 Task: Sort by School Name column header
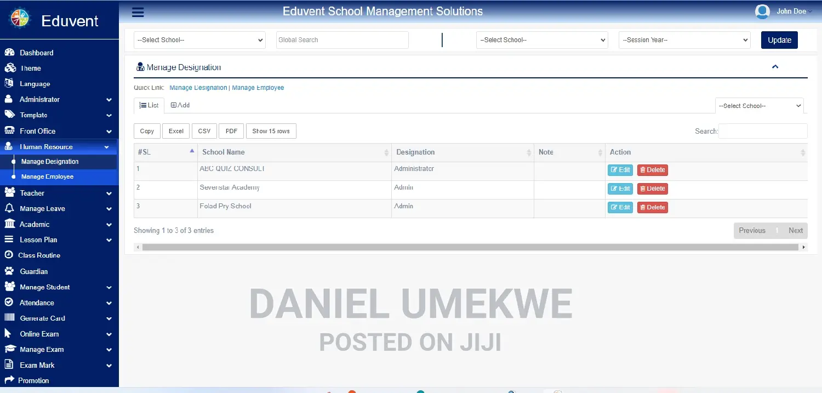[294, 152]
